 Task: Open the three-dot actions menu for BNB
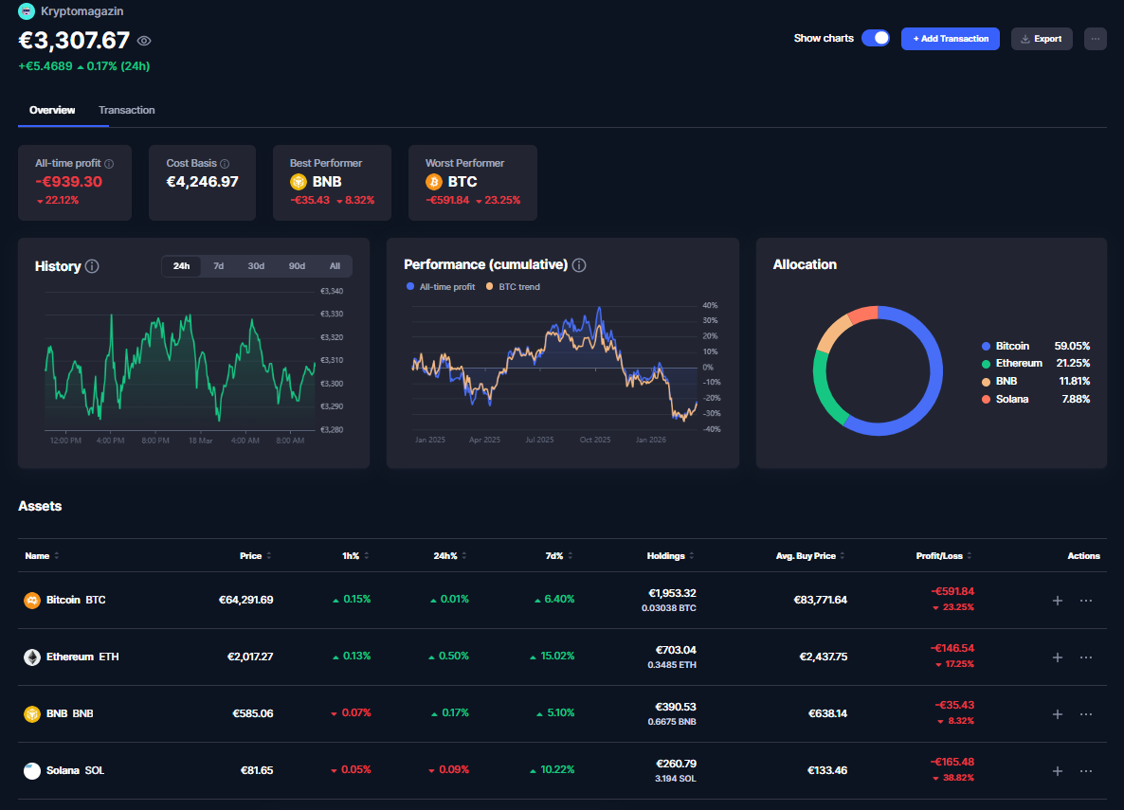(x=1086, y=714)
